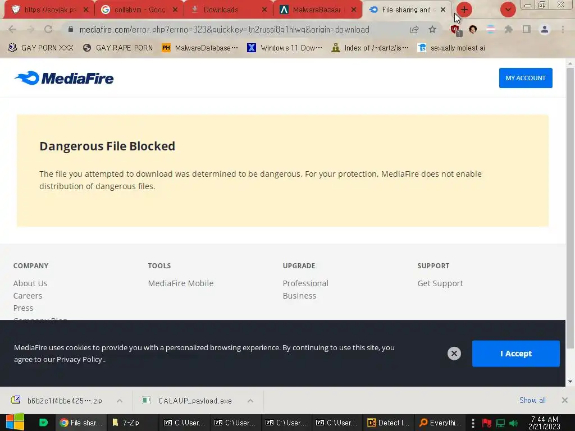The image size is (575, 431).
Task: Open a new tab with plus button
Action: tap(464, 10)
